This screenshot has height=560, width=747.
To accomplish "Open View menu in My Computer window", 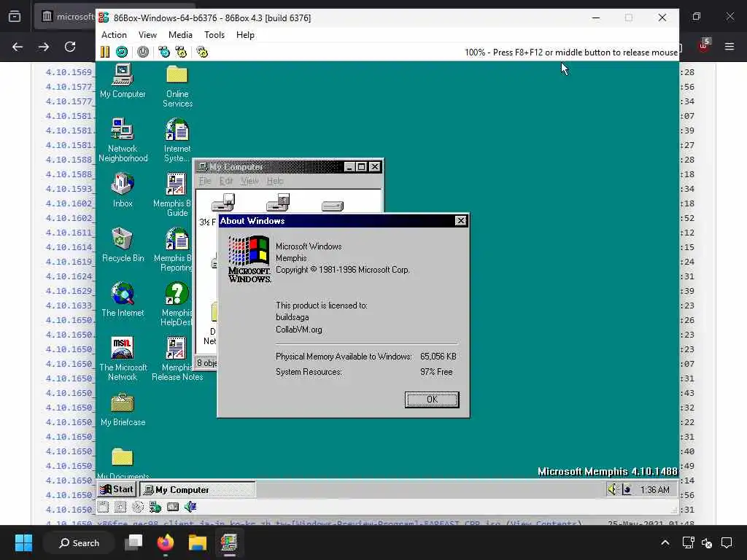I will (x=249, y=181).
